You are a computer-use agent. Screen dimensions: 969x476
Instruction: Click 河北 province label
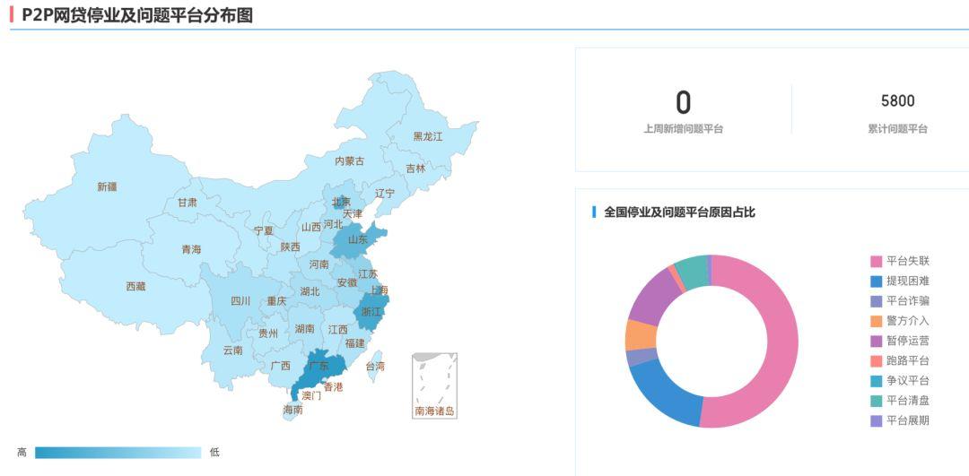pyautogui.click(x=333, y=224)
